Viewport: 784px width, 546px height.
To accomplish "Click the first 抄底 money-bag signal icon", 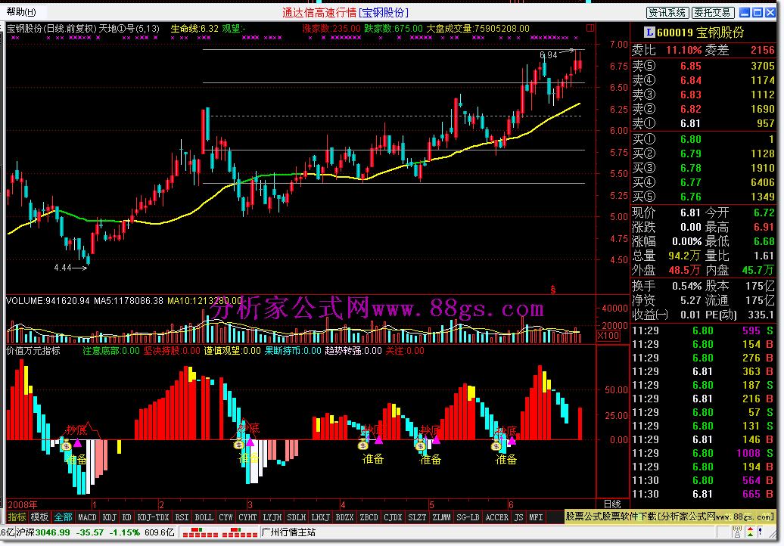I will [x=67, y=445].
